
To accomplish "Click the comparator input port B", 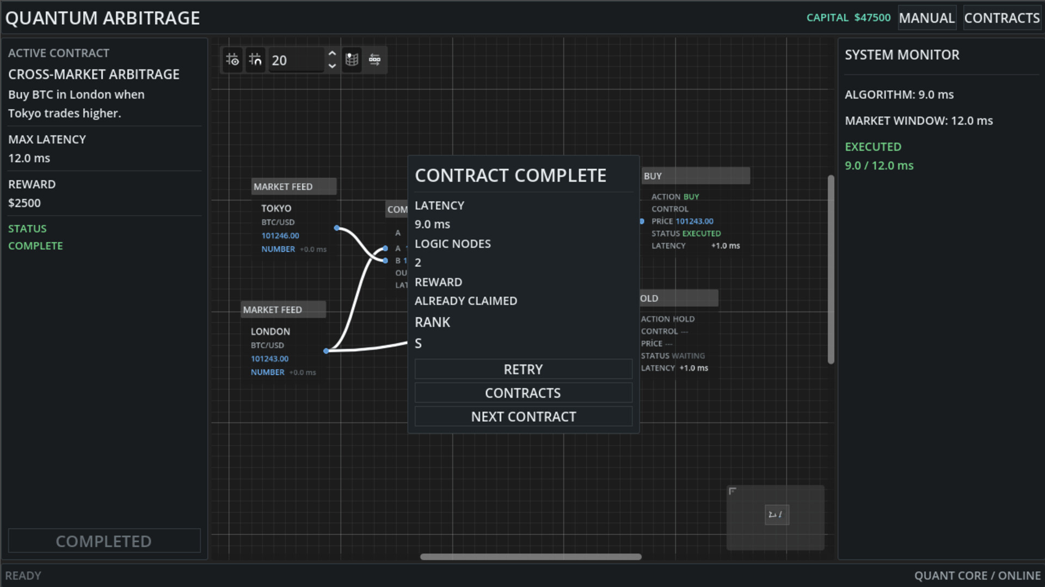I will [385, 261].
